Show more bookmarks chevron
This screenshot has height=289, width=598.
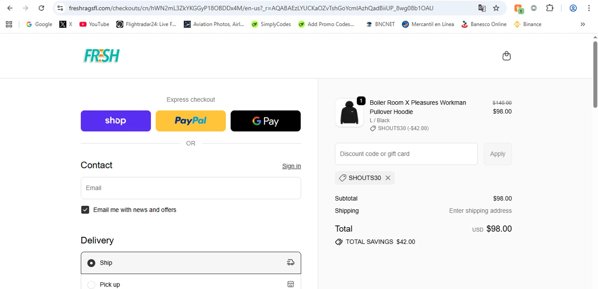583,24
